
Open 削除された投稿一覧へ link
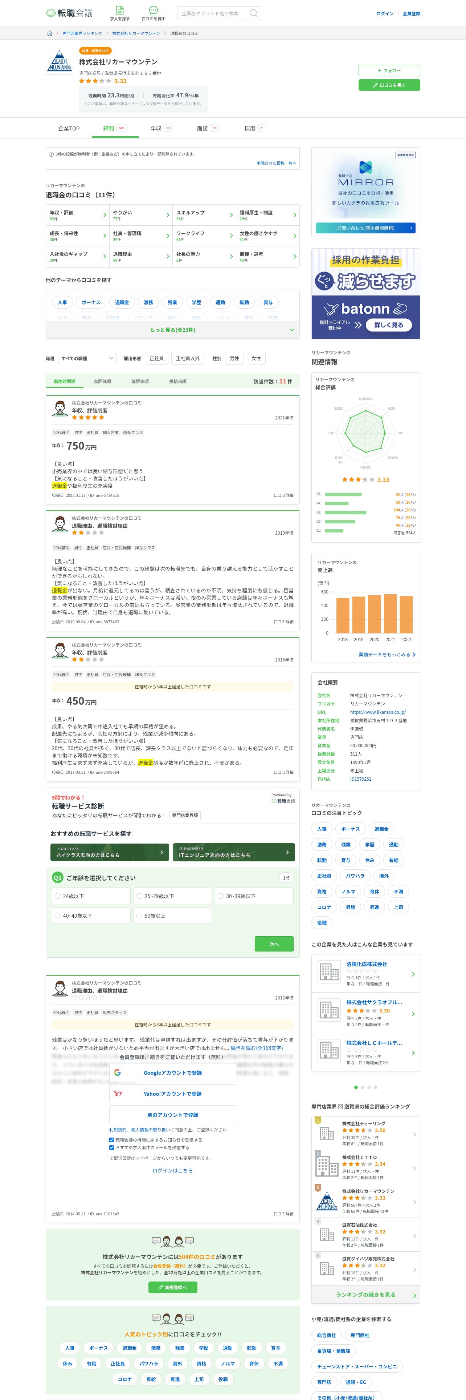click(276, 163)
